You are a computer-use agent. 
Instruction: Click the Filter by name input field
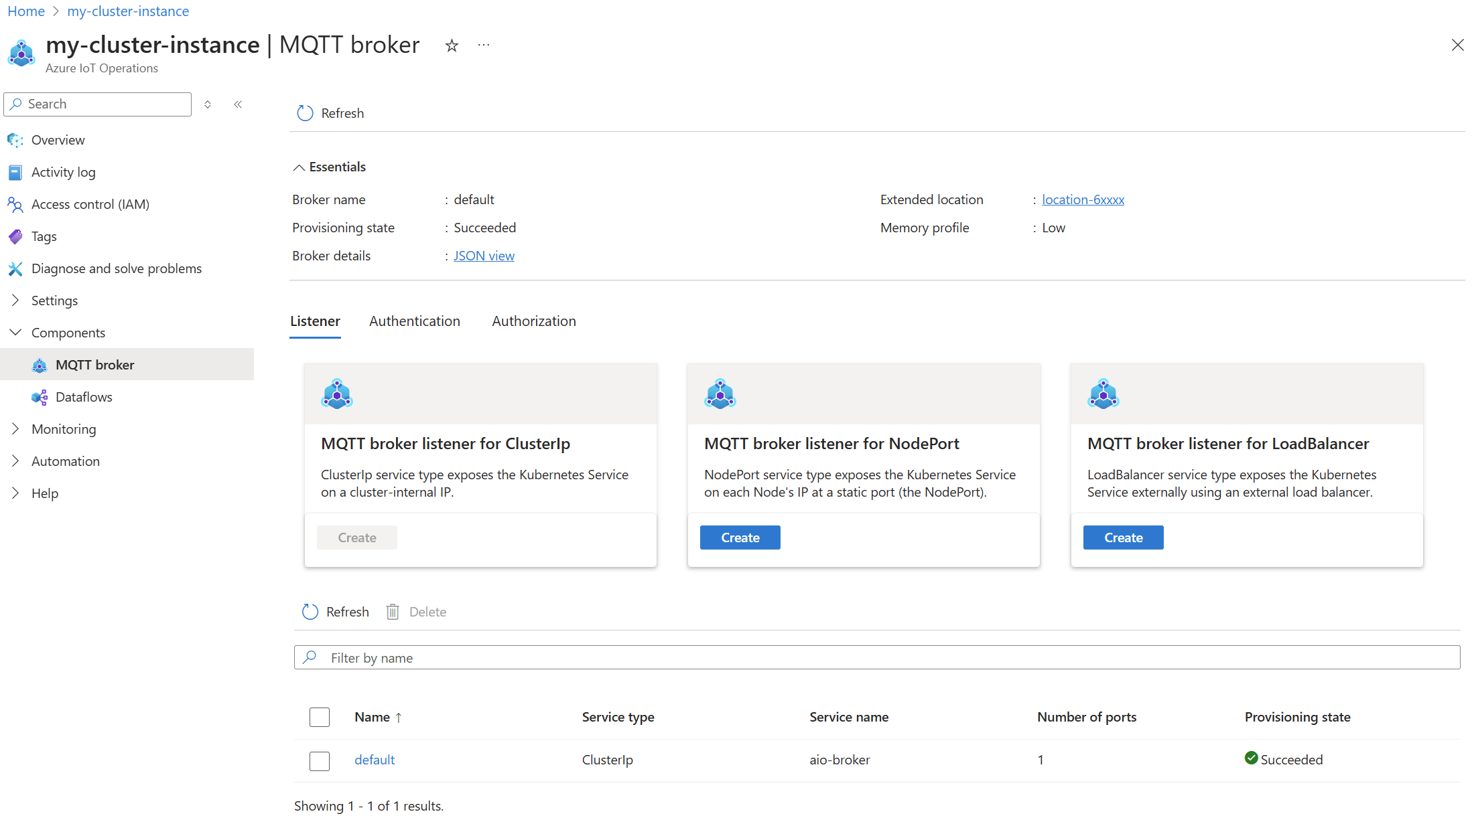[878, 657]
